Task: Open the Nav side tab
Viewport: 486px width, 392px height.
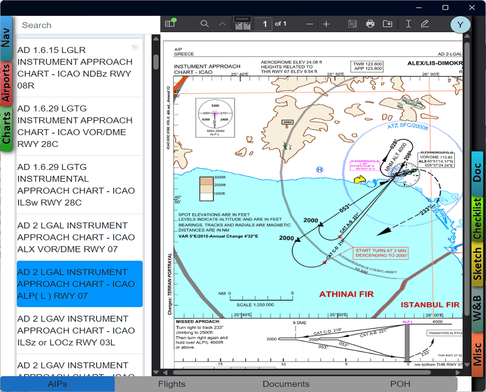Action: point(6,38)
